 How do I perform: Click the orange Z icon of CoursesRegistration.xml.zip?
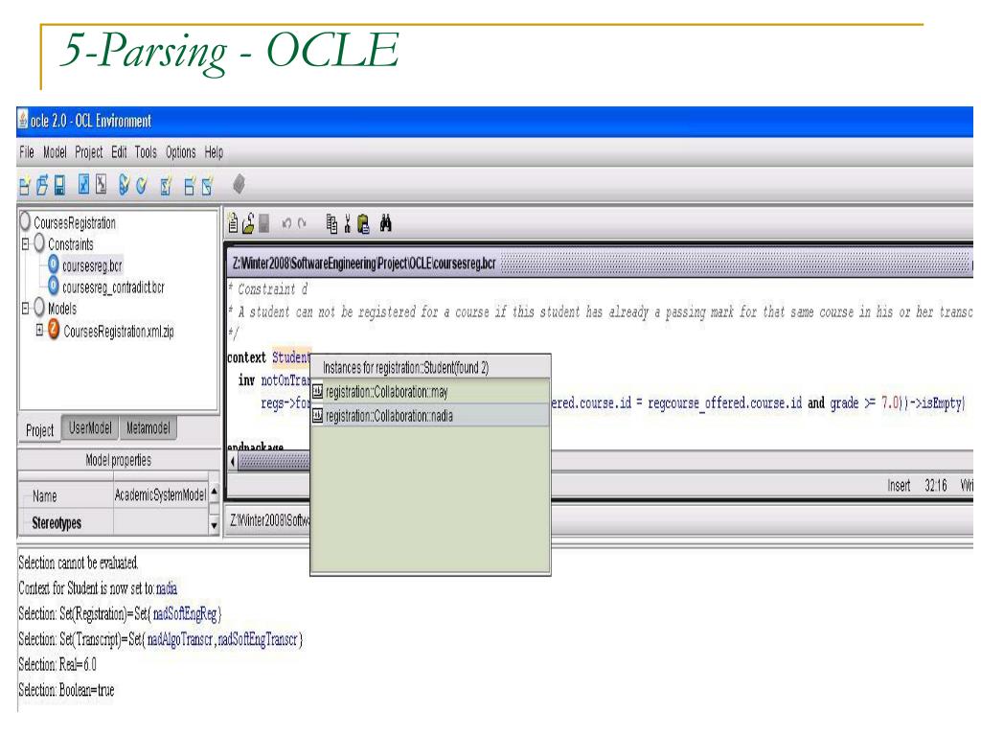point(54,330)
